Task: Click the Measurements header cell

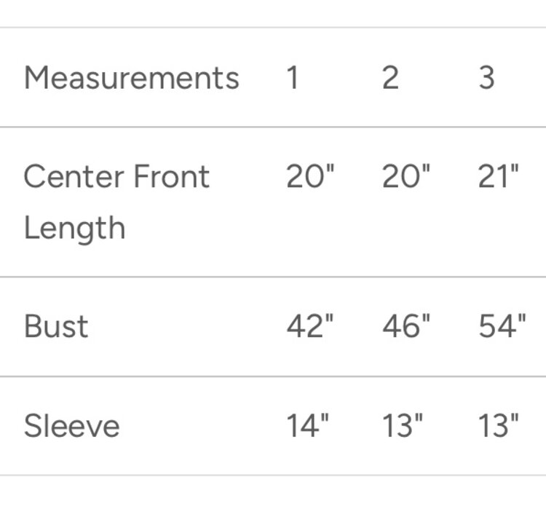Action: (131, 77)
